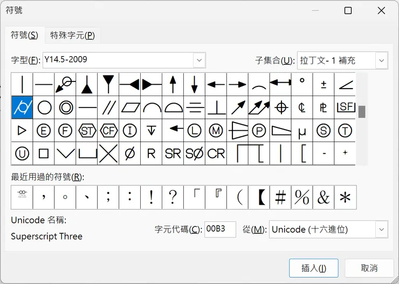
Task: Select the counterbore symbol
Action: pos(87,153)
